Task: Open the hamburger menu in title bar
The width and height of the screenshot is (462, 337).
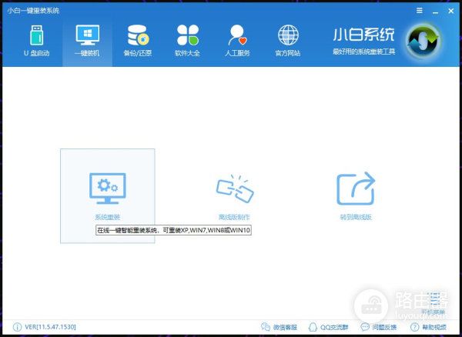Action: tap(420, 11)
